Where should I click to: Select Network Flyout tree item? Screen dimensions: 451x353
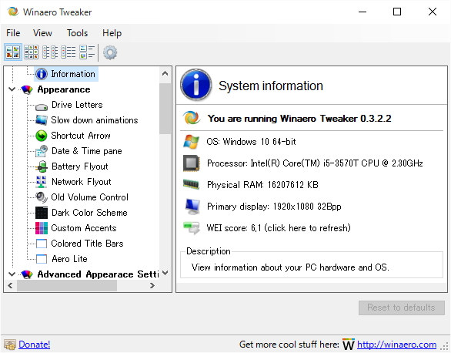[82, 182]
